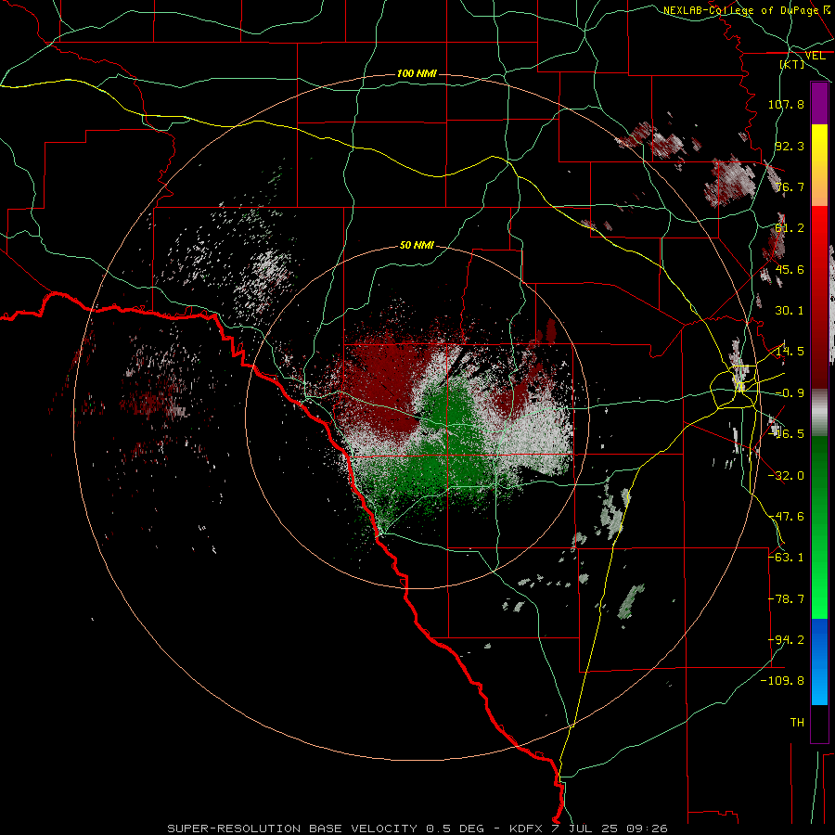Click the grey segment near -0.9
Image resolution: width=835 pixels, height=835 pixels.
tap(819, 413)
